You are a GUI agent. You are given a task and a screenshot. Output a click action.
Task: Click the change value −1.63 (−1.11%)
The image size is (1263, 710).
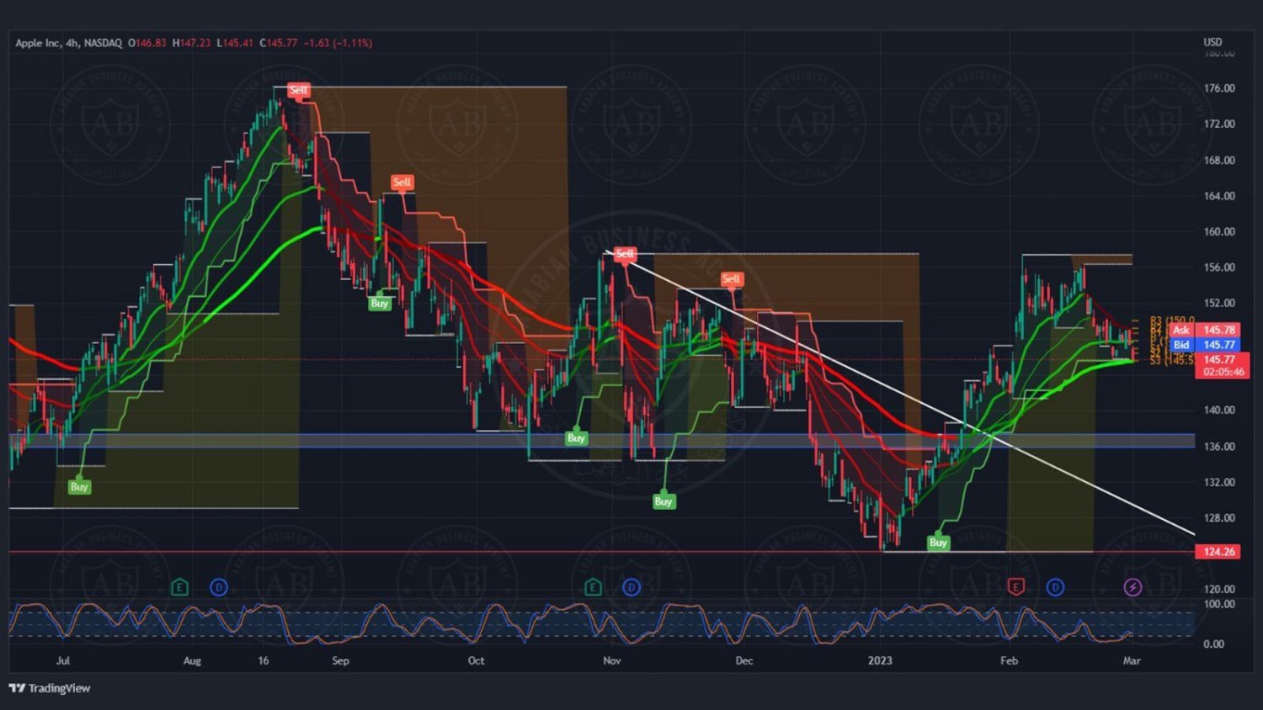(x=338, y=43)
